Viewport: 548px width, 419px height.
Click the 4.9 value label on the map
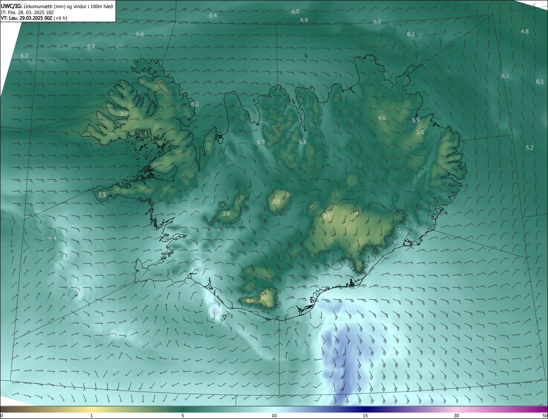(304, 20)
